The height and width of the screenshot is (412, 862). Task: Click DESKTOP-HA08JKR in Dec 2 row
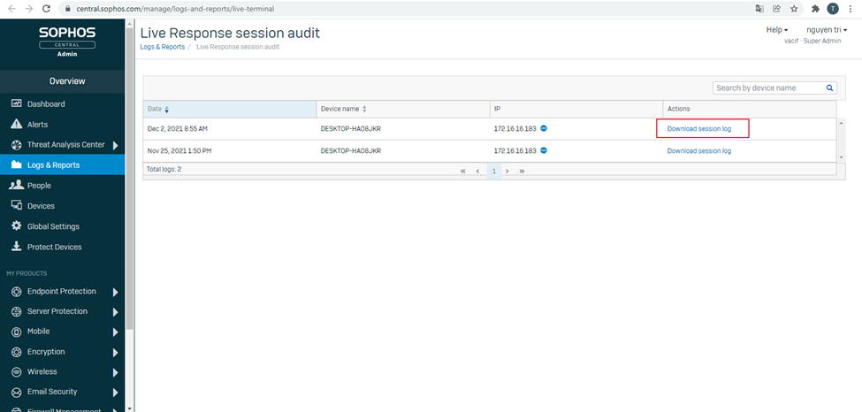(x=351, y=129)
